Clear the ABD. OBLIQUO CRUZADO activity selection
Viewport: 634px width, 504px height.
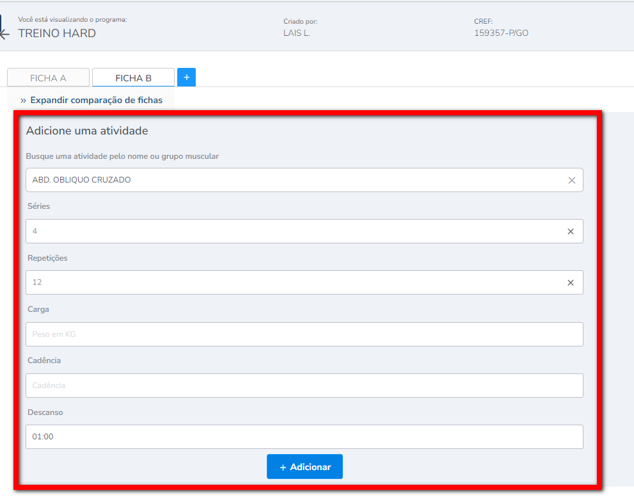tap(572, 181)
